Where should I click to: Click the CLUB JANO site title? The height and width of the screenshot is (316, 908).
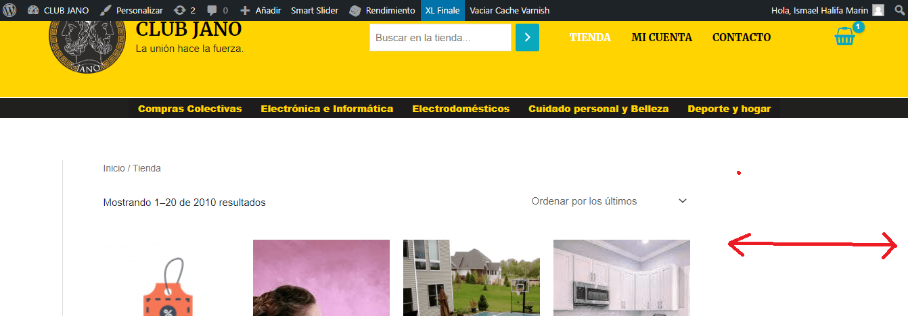pos(189,29)
